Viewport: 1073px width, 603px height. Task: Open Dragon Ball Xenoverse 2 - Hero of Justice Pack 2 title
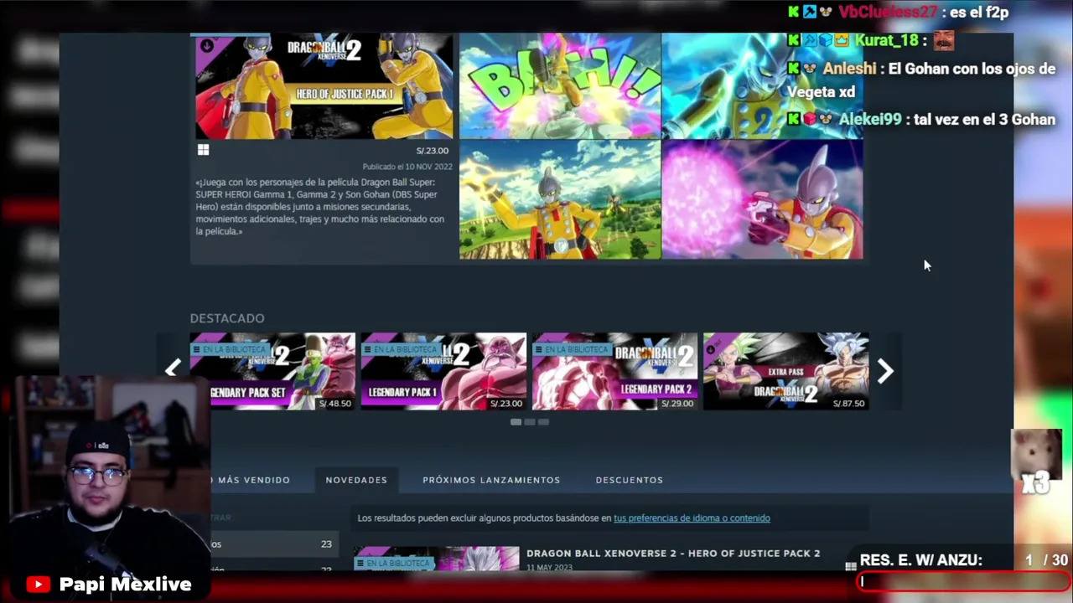pos(673,554)
